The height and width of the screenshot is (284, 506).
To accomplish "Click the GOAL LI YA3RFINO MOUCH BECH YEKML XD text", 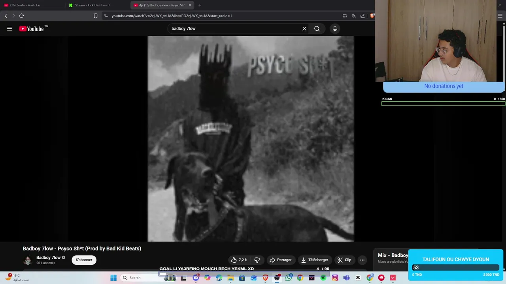I will [206, 269].
